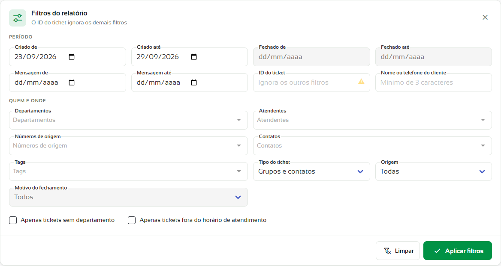Click the Motivo do fechamento value Todos
501x266 pixels.
(x=24, y=197)
